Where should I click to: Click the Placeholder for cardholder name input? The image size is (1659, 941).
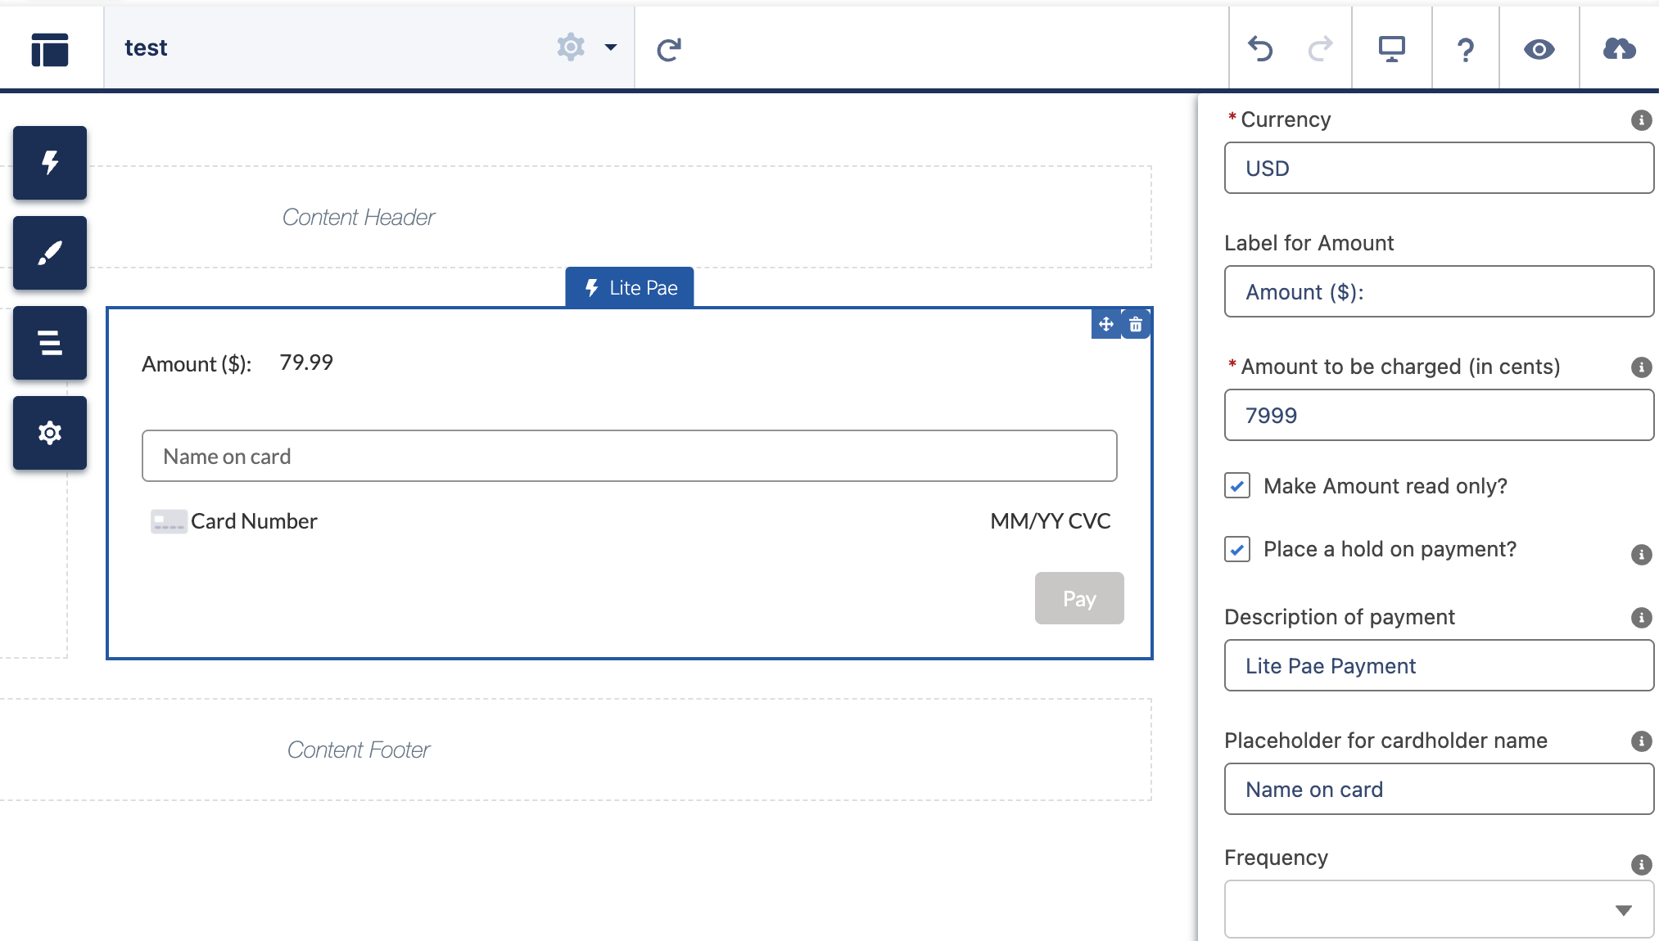coord(1439,789)
